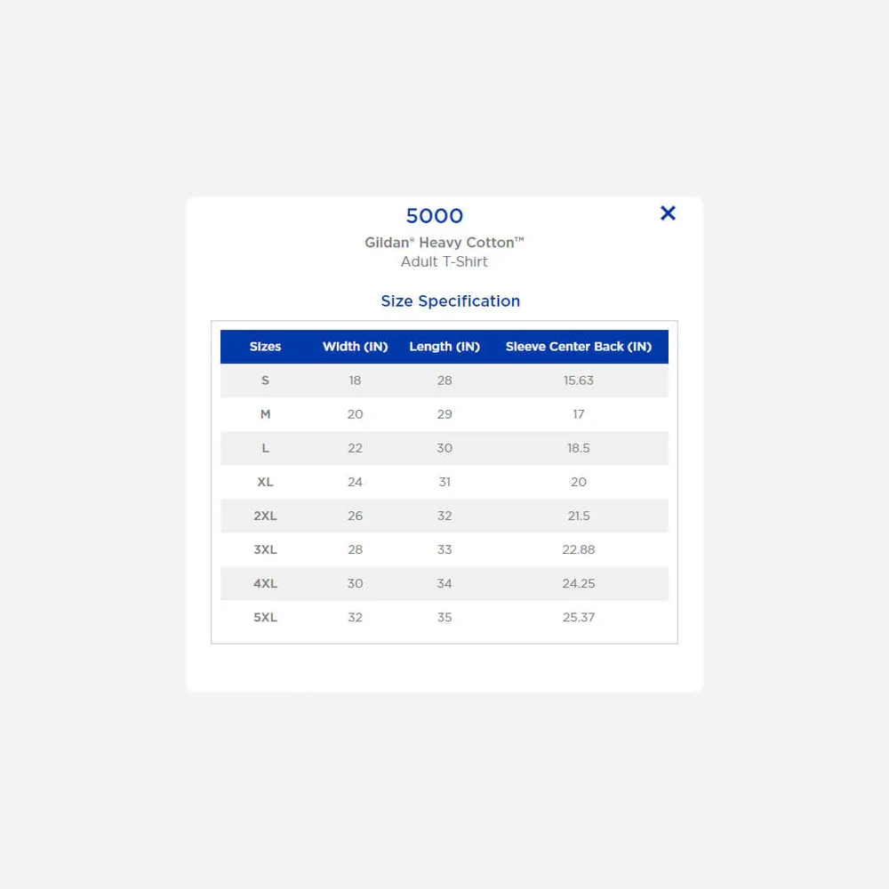Click the width value 26 for 2XL
The image size is (889, 889).
[355, 516]
